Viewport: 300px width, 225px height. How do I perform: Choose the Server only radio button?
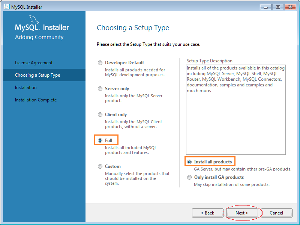click(x=100, y=89)
